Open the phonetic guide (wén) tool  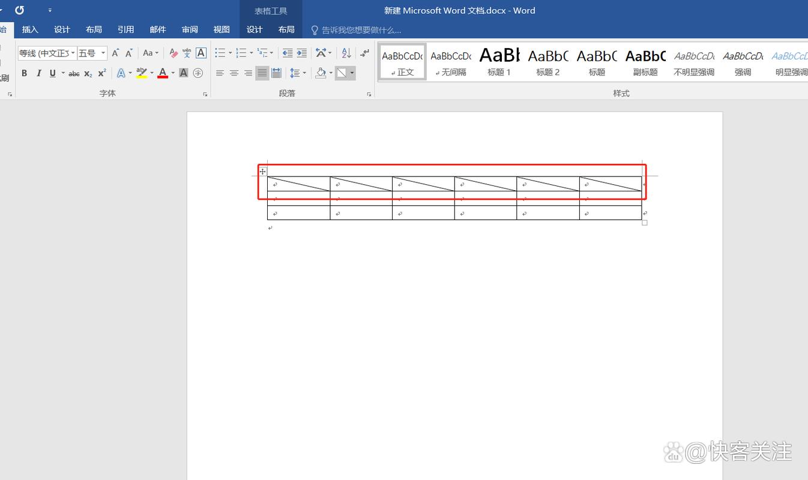[187, 53]
